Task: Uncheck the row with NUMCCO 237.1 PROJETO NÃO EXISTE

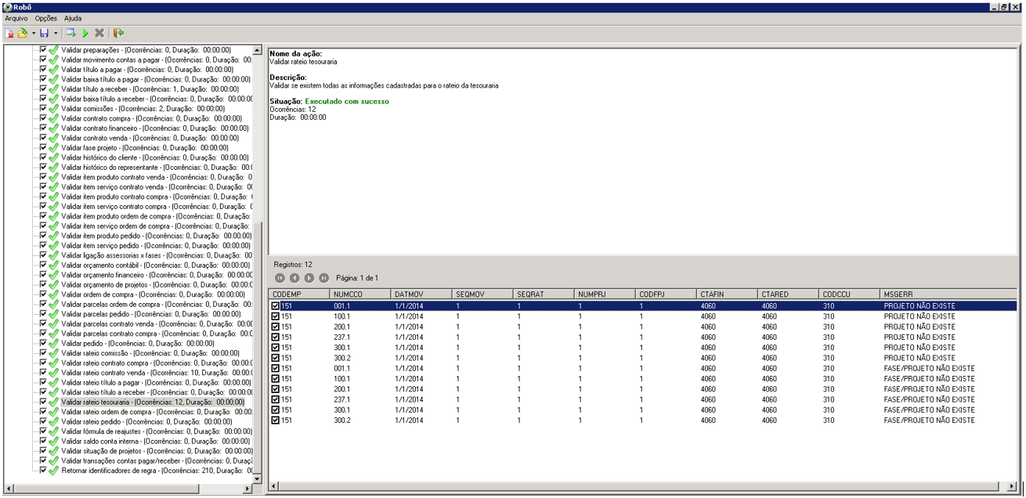Action: click(x=275, y=337)
